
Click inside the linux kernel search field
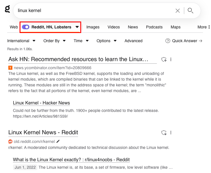coord(92,11)
